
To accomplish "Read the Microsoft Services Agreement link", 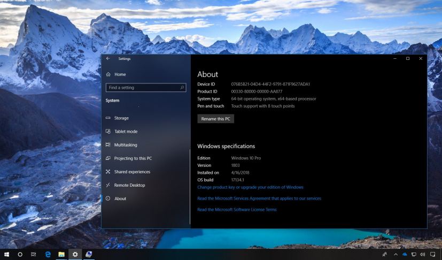I will [x=259, y=198].
